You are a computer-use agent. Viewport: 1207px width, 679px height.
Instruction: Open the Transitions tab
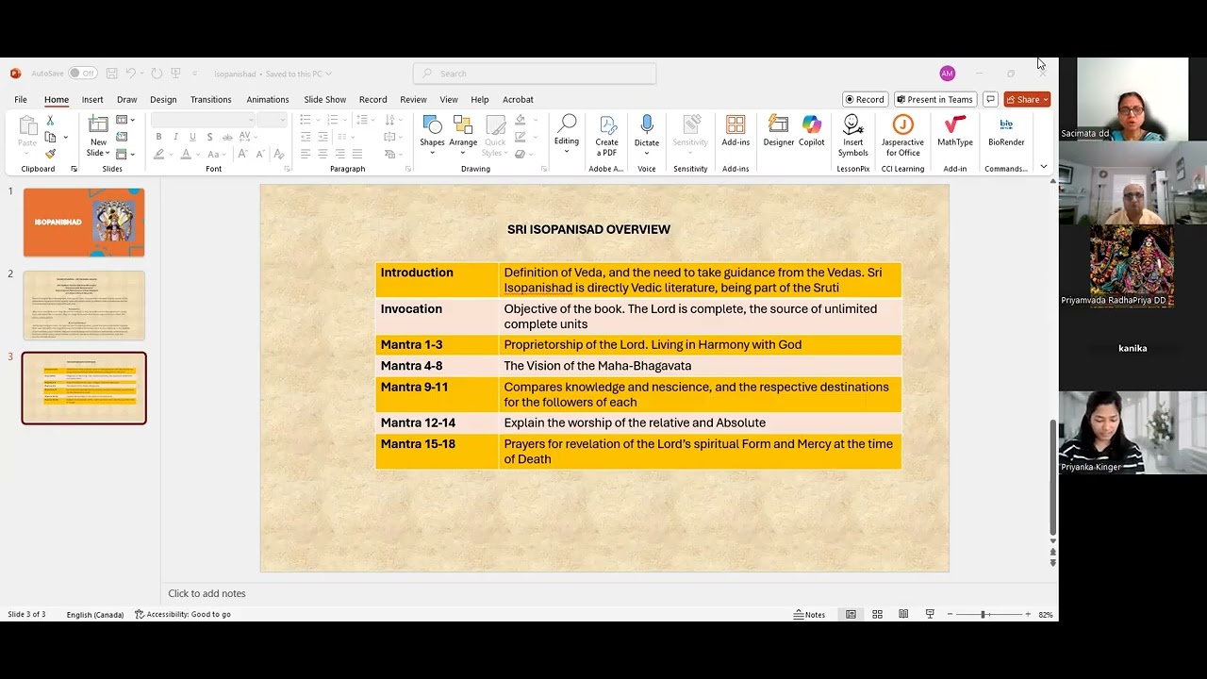[x=210, y=99]
